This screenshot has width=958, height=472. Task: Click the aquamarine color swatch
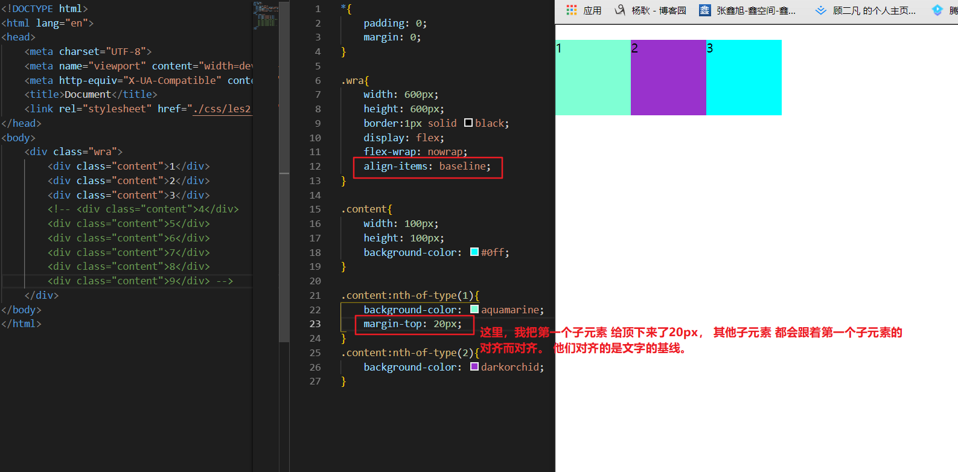[474, 310]
